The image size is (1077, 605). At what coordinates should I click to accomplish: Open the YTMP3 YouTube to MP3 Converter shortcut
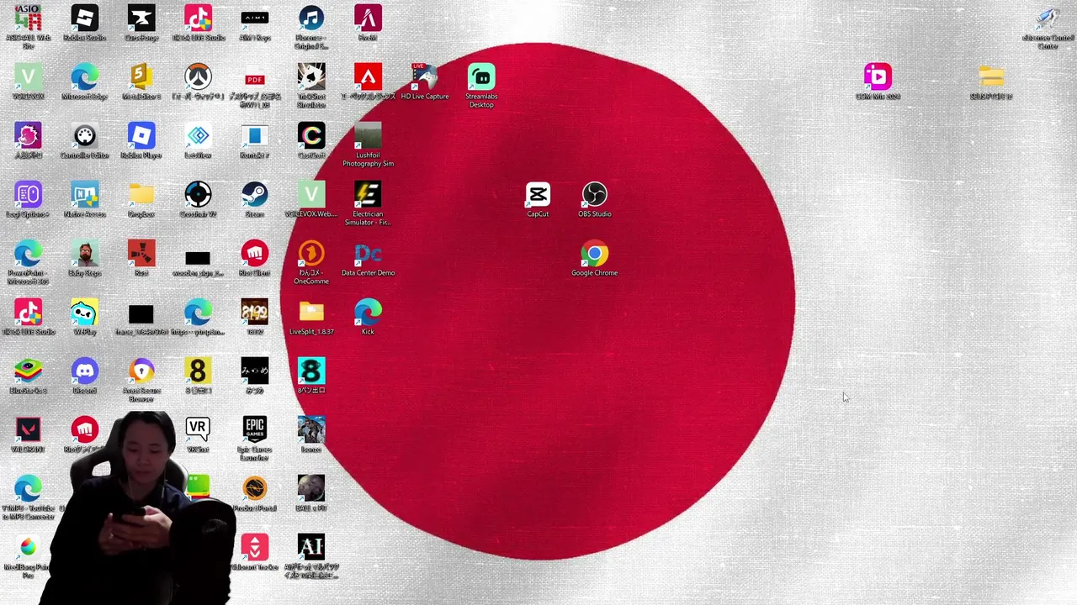[28, 489]
